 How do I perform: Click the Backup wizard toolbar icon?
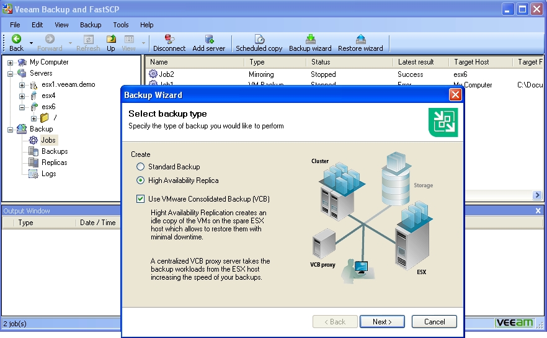tap(310, 39)
